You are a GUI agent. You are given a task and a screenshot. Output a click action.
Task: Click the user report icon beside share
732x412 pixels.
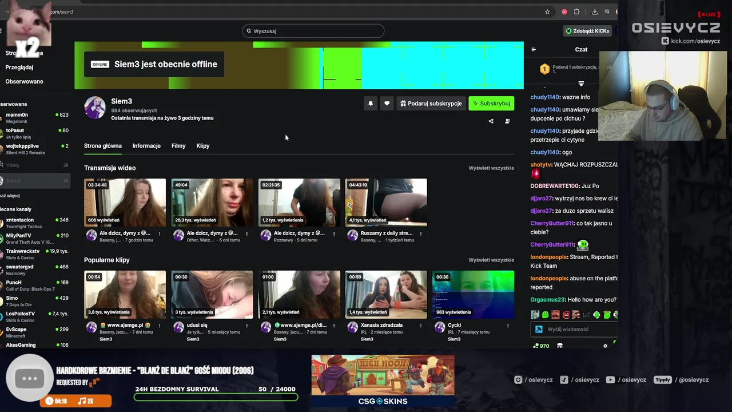click(507, 121)
